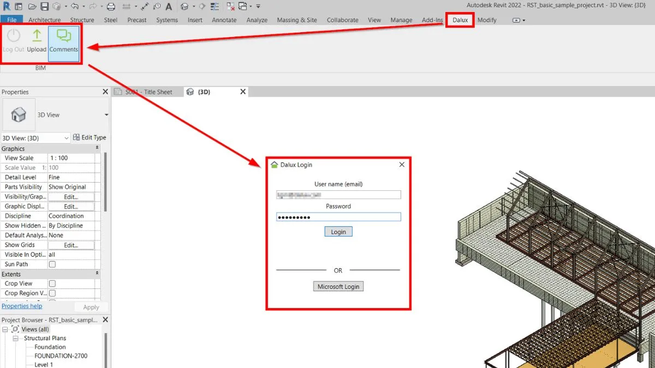Screen dimensions: 655x368
Task: Click the Microsoft Login button
Action: point(338,286)
